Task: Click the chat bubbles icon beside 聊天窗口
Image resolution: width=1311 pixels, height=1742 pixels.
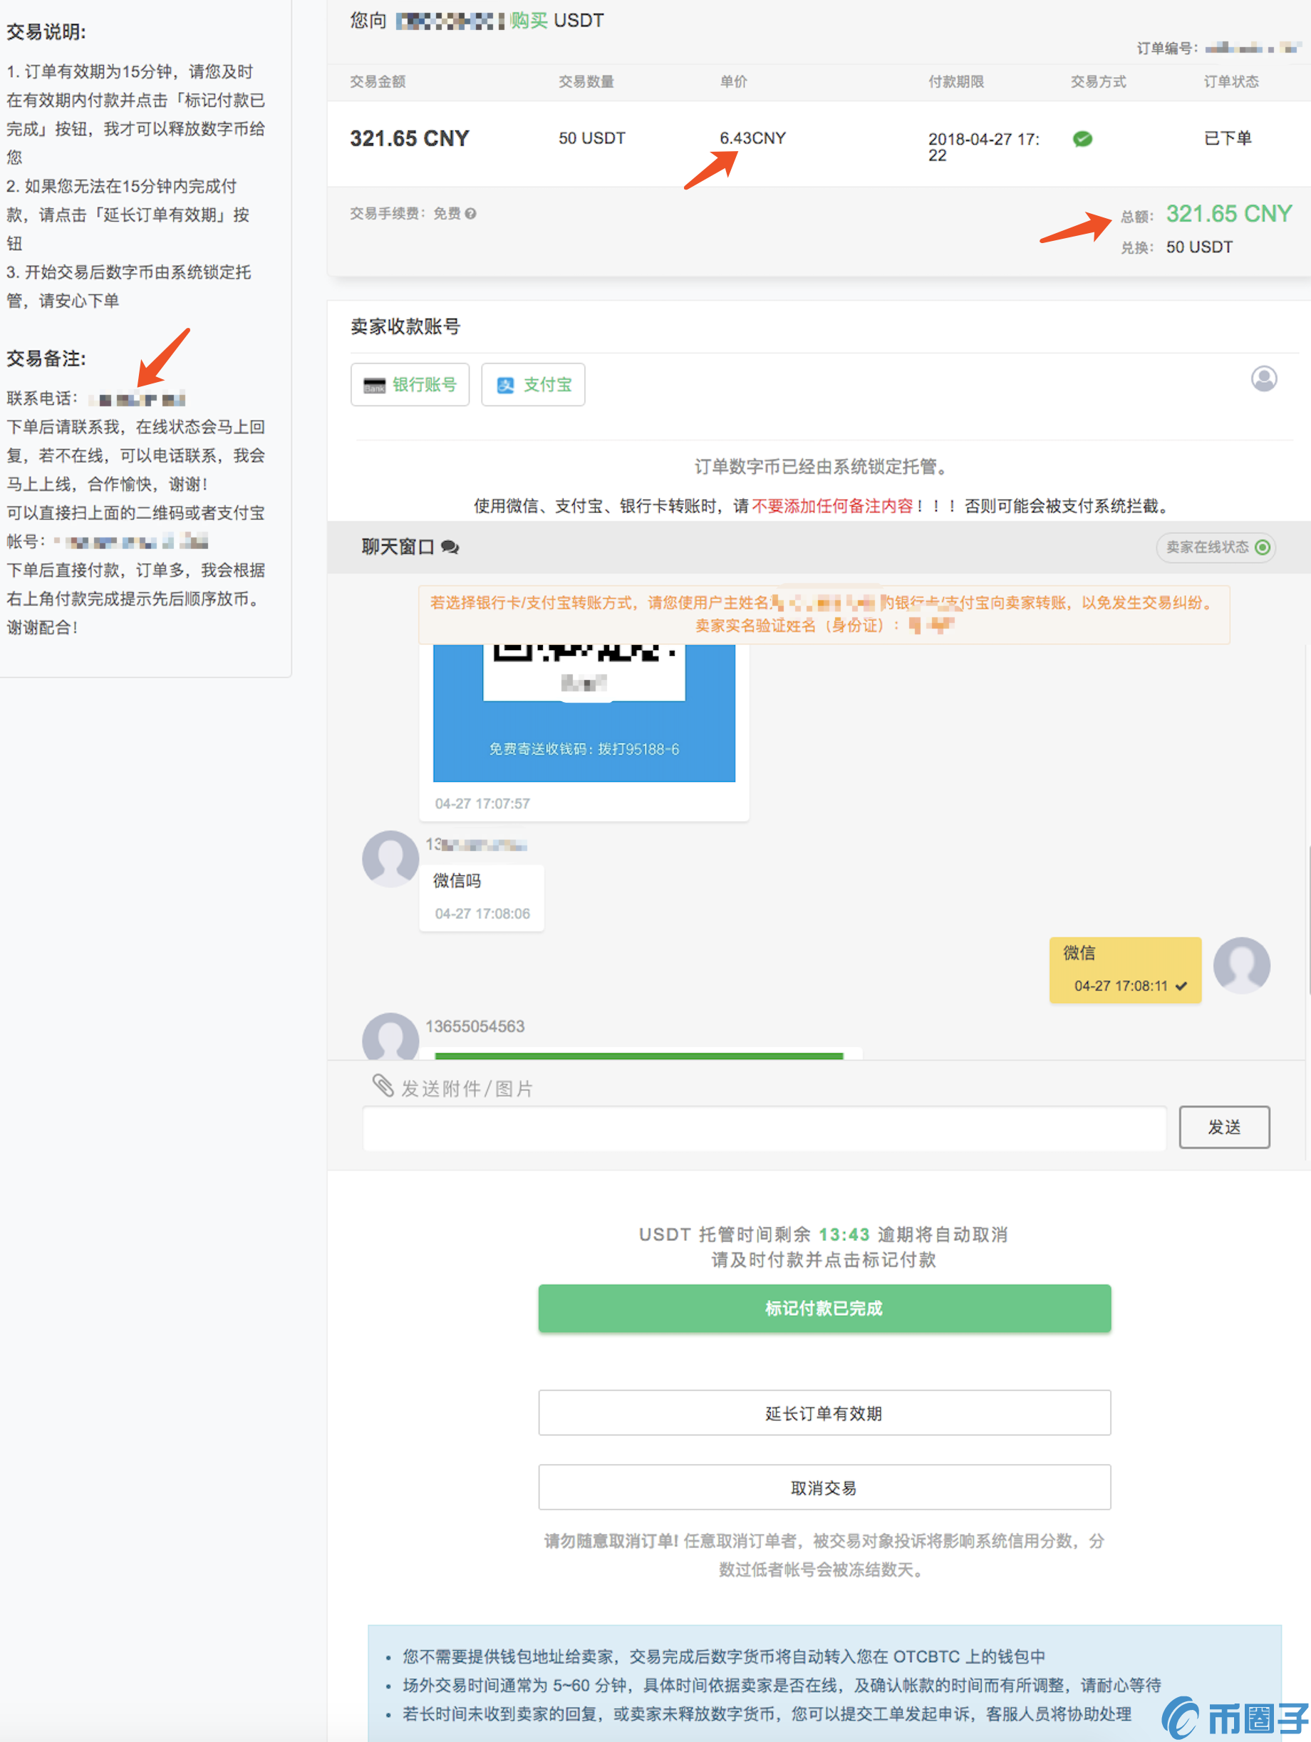Action: click(450, 547)
